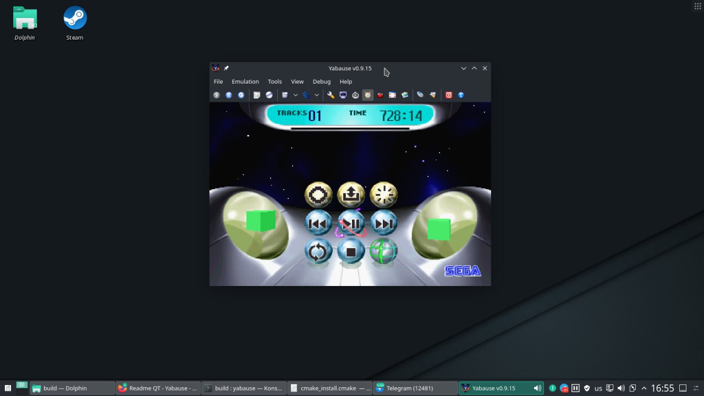Click the next track button in CD player
This screenshot has width=704, height=396.
(x=384, y=223)
